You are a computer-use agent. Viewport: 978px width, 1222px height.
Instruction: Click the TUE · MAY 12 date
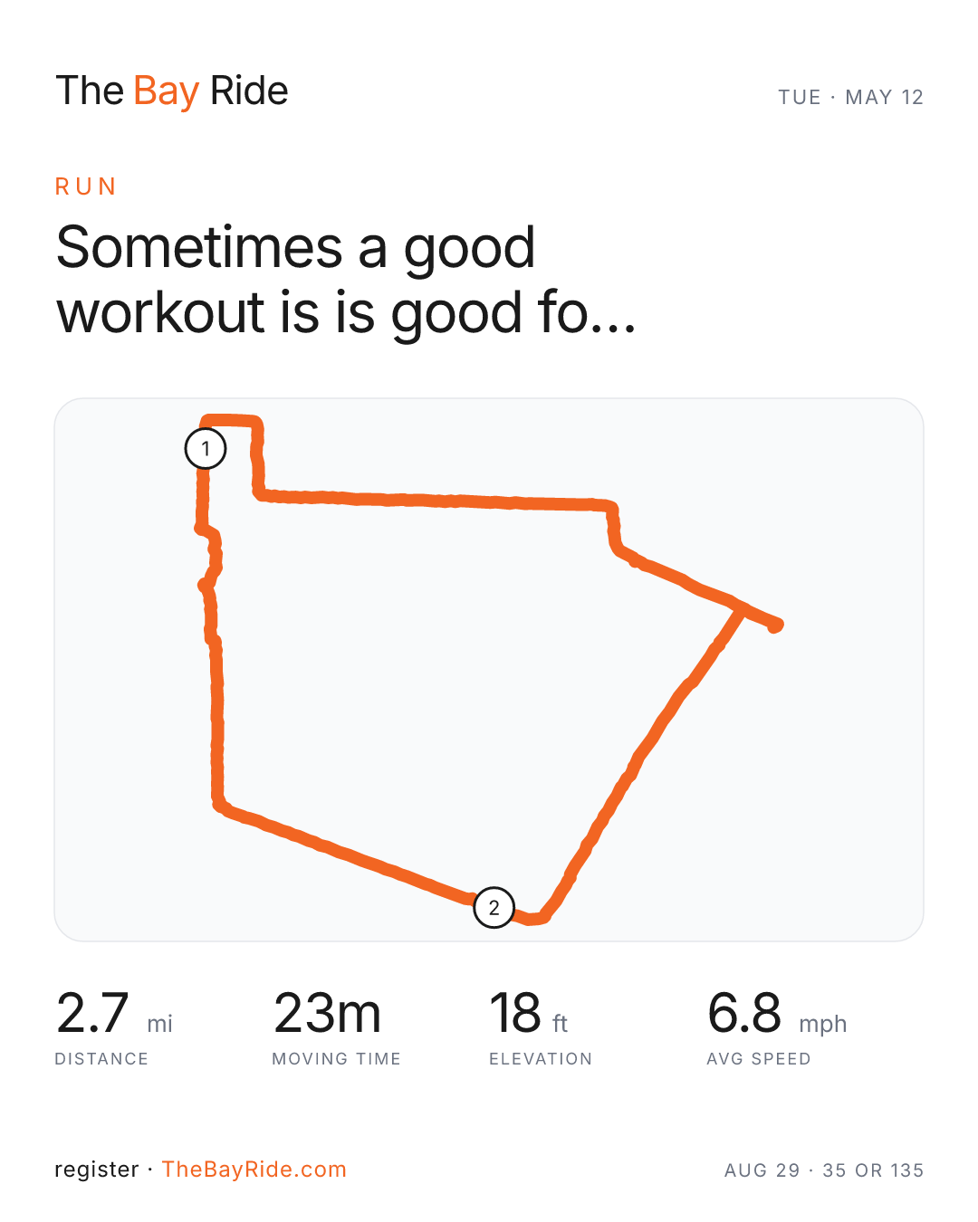(850, 97)
